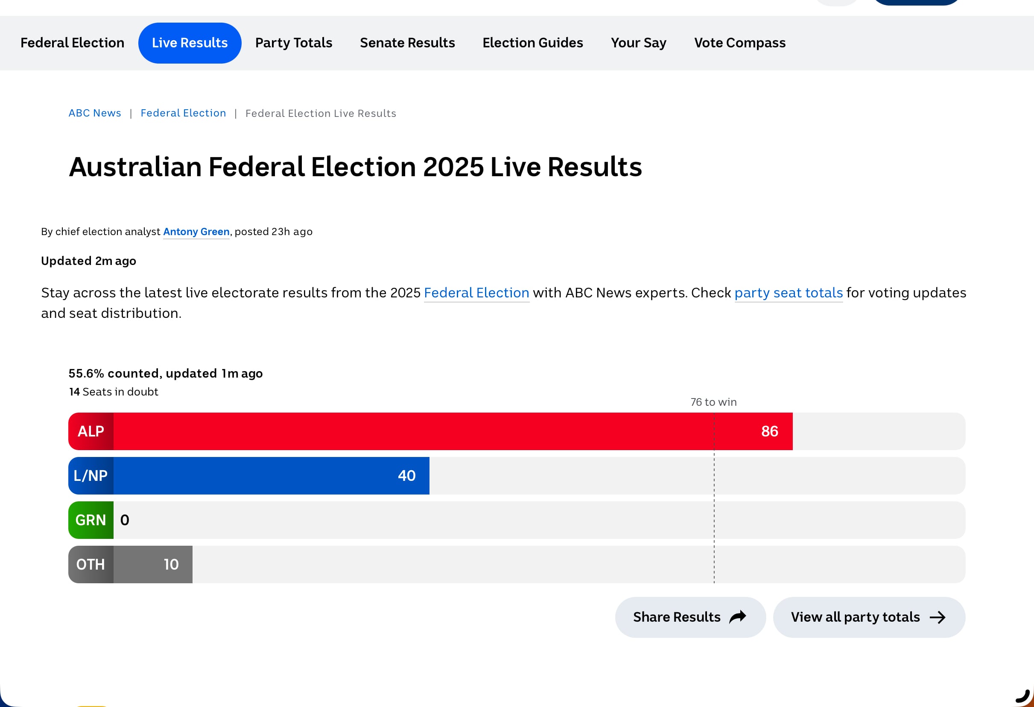Viewport: 1034px width, 707px height.
Task: Select the Live Results tab
Action: (x=190, y=43)
